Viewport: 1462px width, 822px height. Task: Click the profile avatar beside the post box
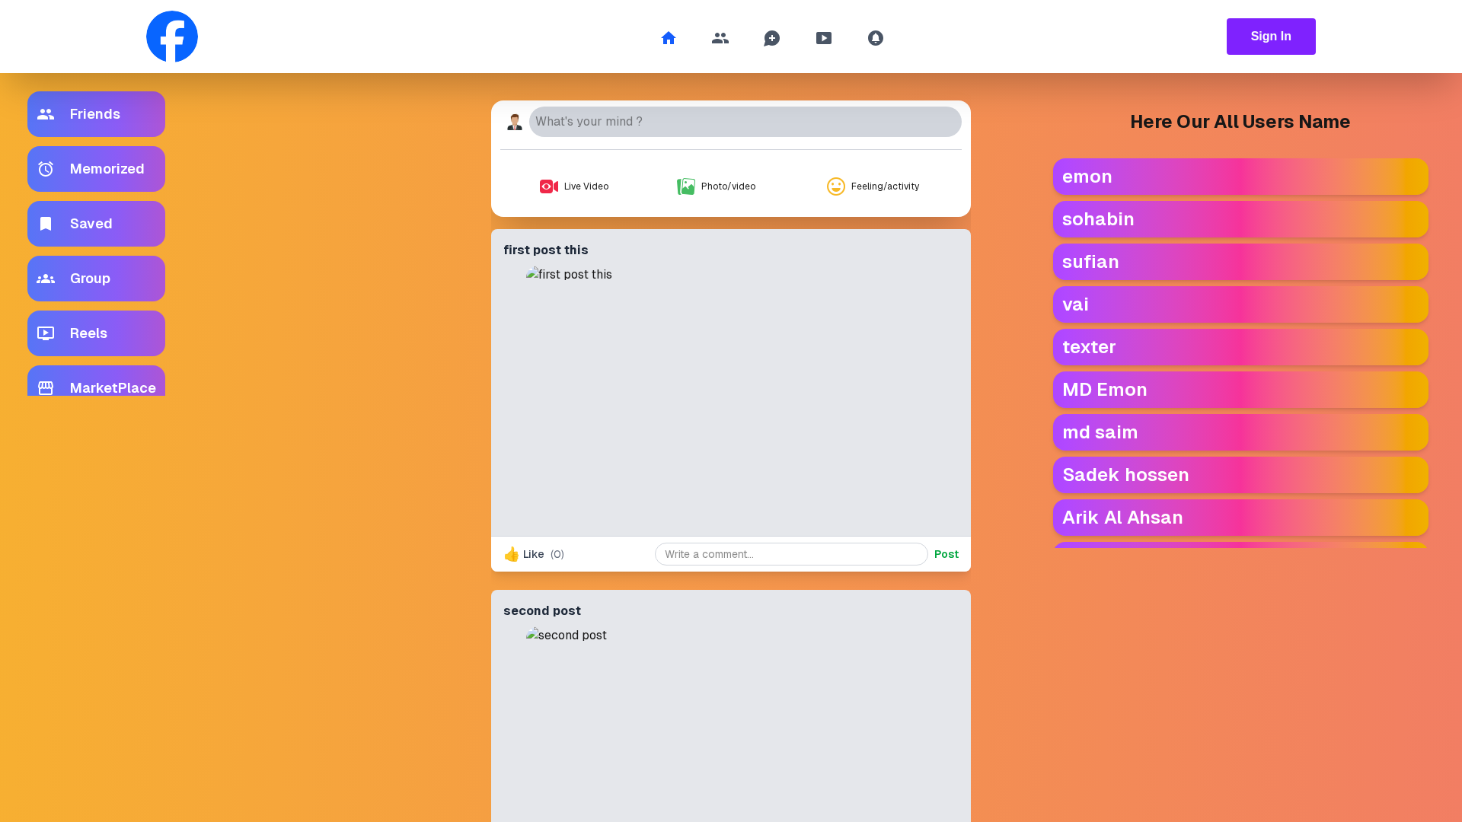(515, 122)
